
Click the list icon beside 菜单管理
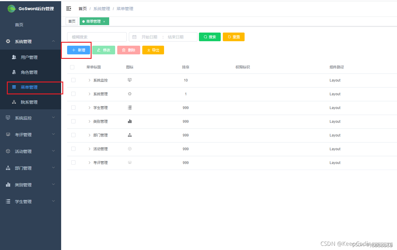14,87
